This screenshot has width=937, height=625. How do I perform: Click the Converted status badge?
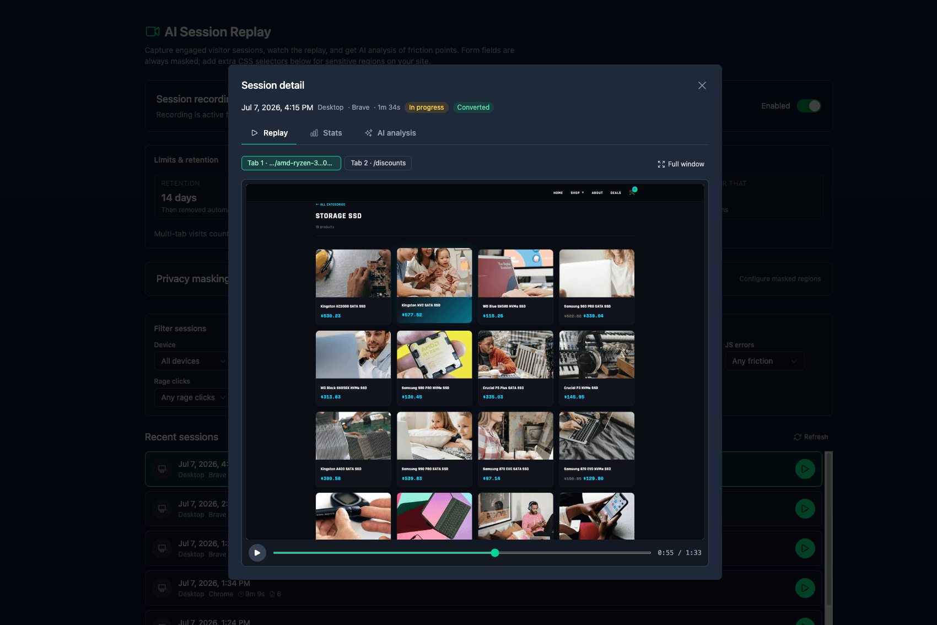tap(473, 107)
